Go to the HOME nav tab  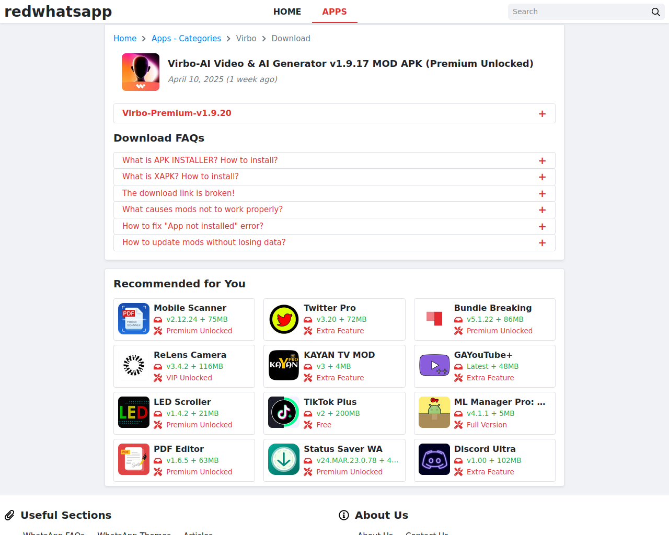[287, 11]
